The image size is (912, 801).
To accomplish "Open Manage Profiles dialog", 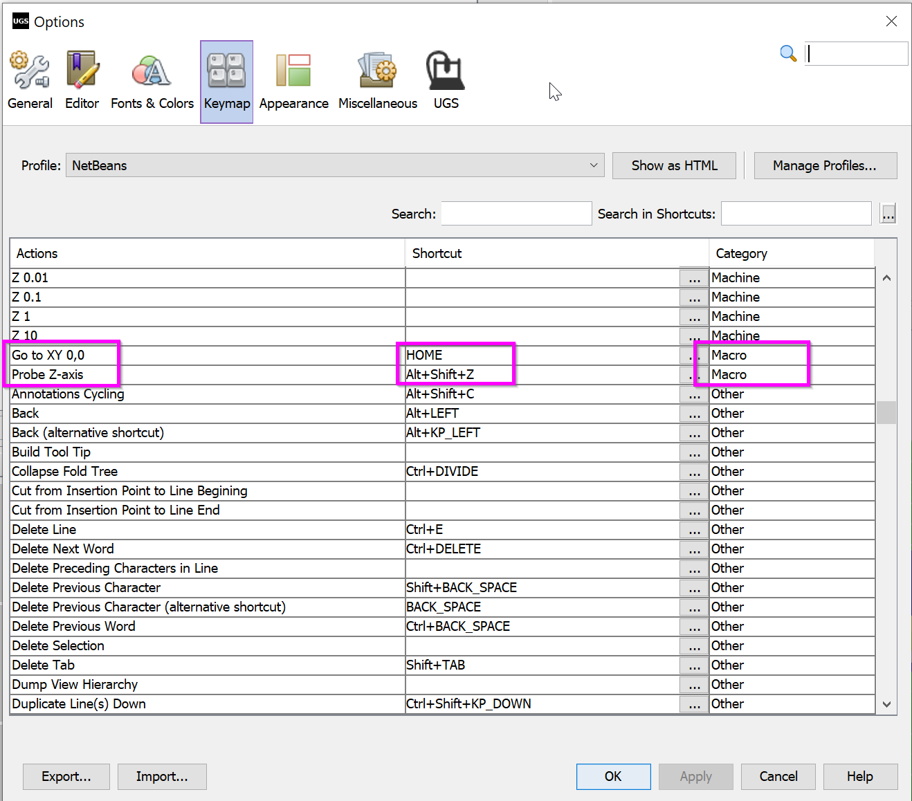I will coord(825,165).
